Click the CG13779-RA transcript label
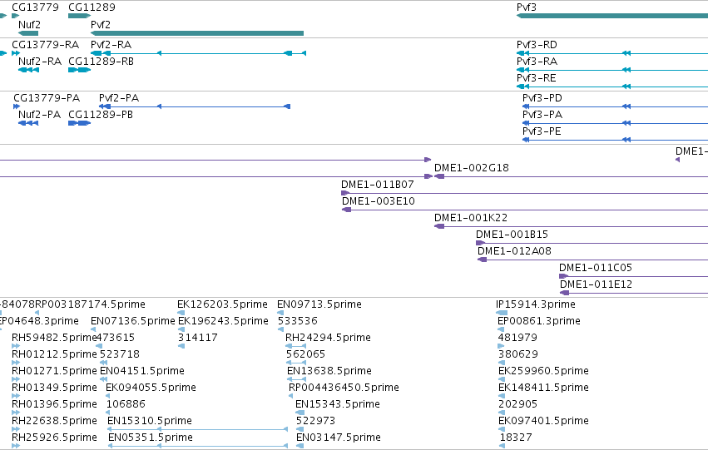 tap(45, 45)
